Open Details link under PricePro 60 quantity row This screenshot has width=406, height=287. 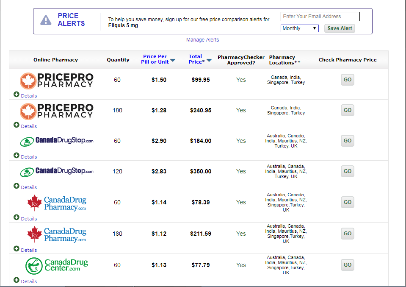pos(29,96)
